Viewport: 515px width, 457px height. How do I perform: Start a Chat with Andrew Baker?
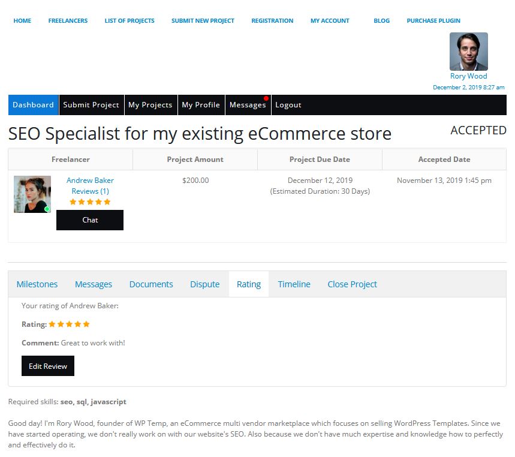(x=90, y=220)
